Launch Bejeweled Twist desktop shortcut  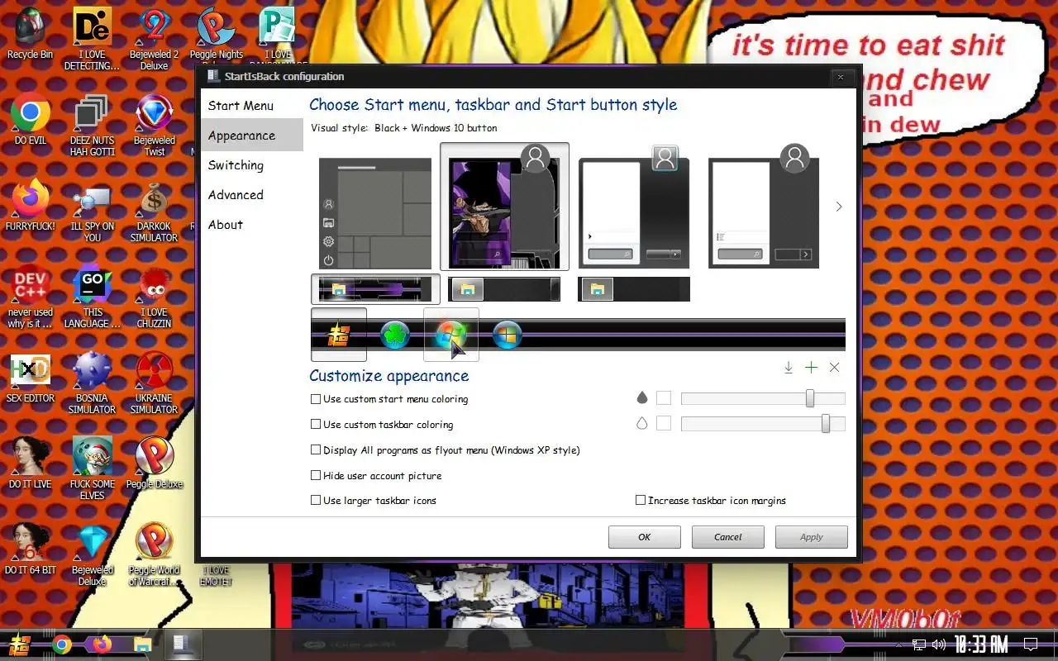click(x=155, y=125)
